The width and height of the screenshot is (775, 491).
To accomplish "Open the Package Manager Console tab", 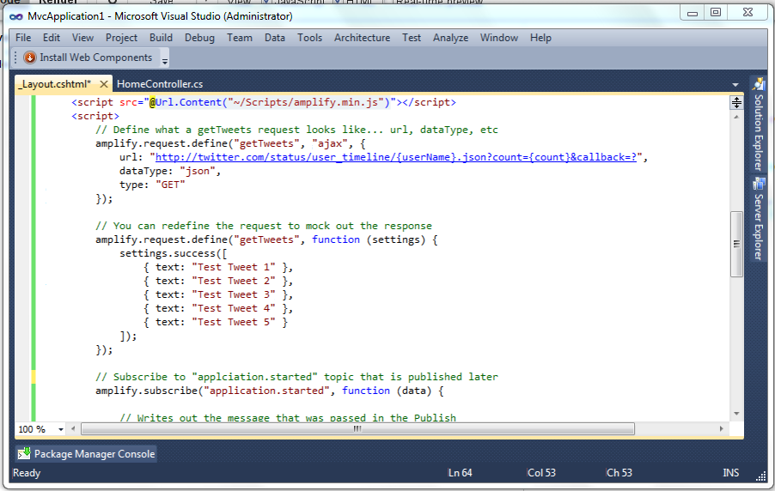I will 87,453.
